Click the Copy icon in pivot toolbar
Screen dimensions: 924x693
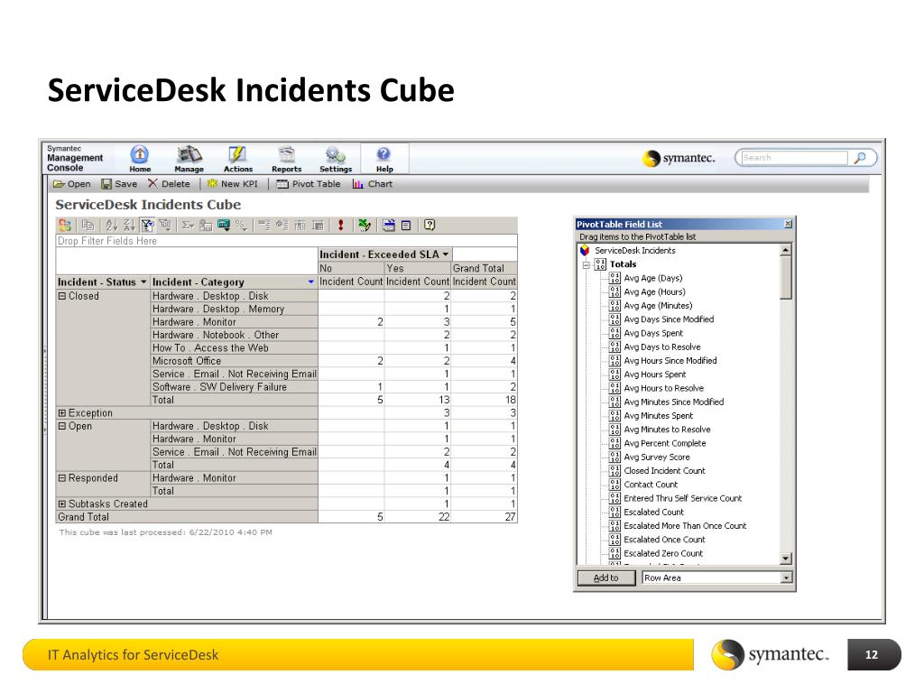(x=88, y=225)
